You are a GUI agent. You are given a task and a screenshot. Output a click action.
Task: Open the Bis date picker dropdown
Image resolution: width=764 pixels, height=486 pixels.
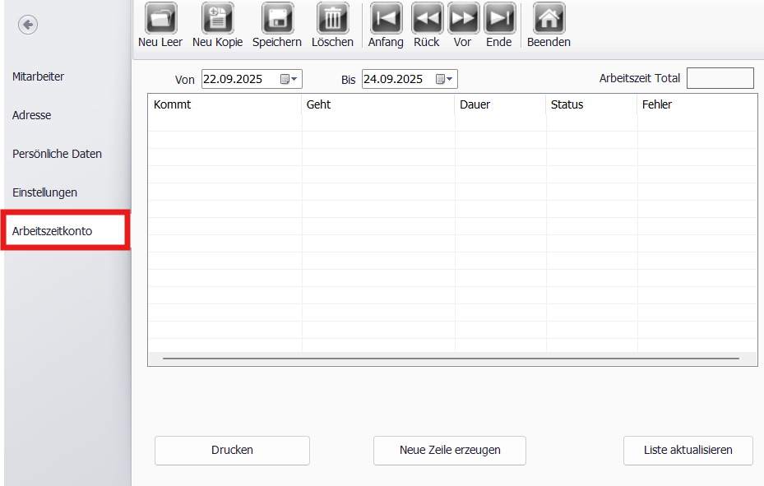(x=444, y=79)
